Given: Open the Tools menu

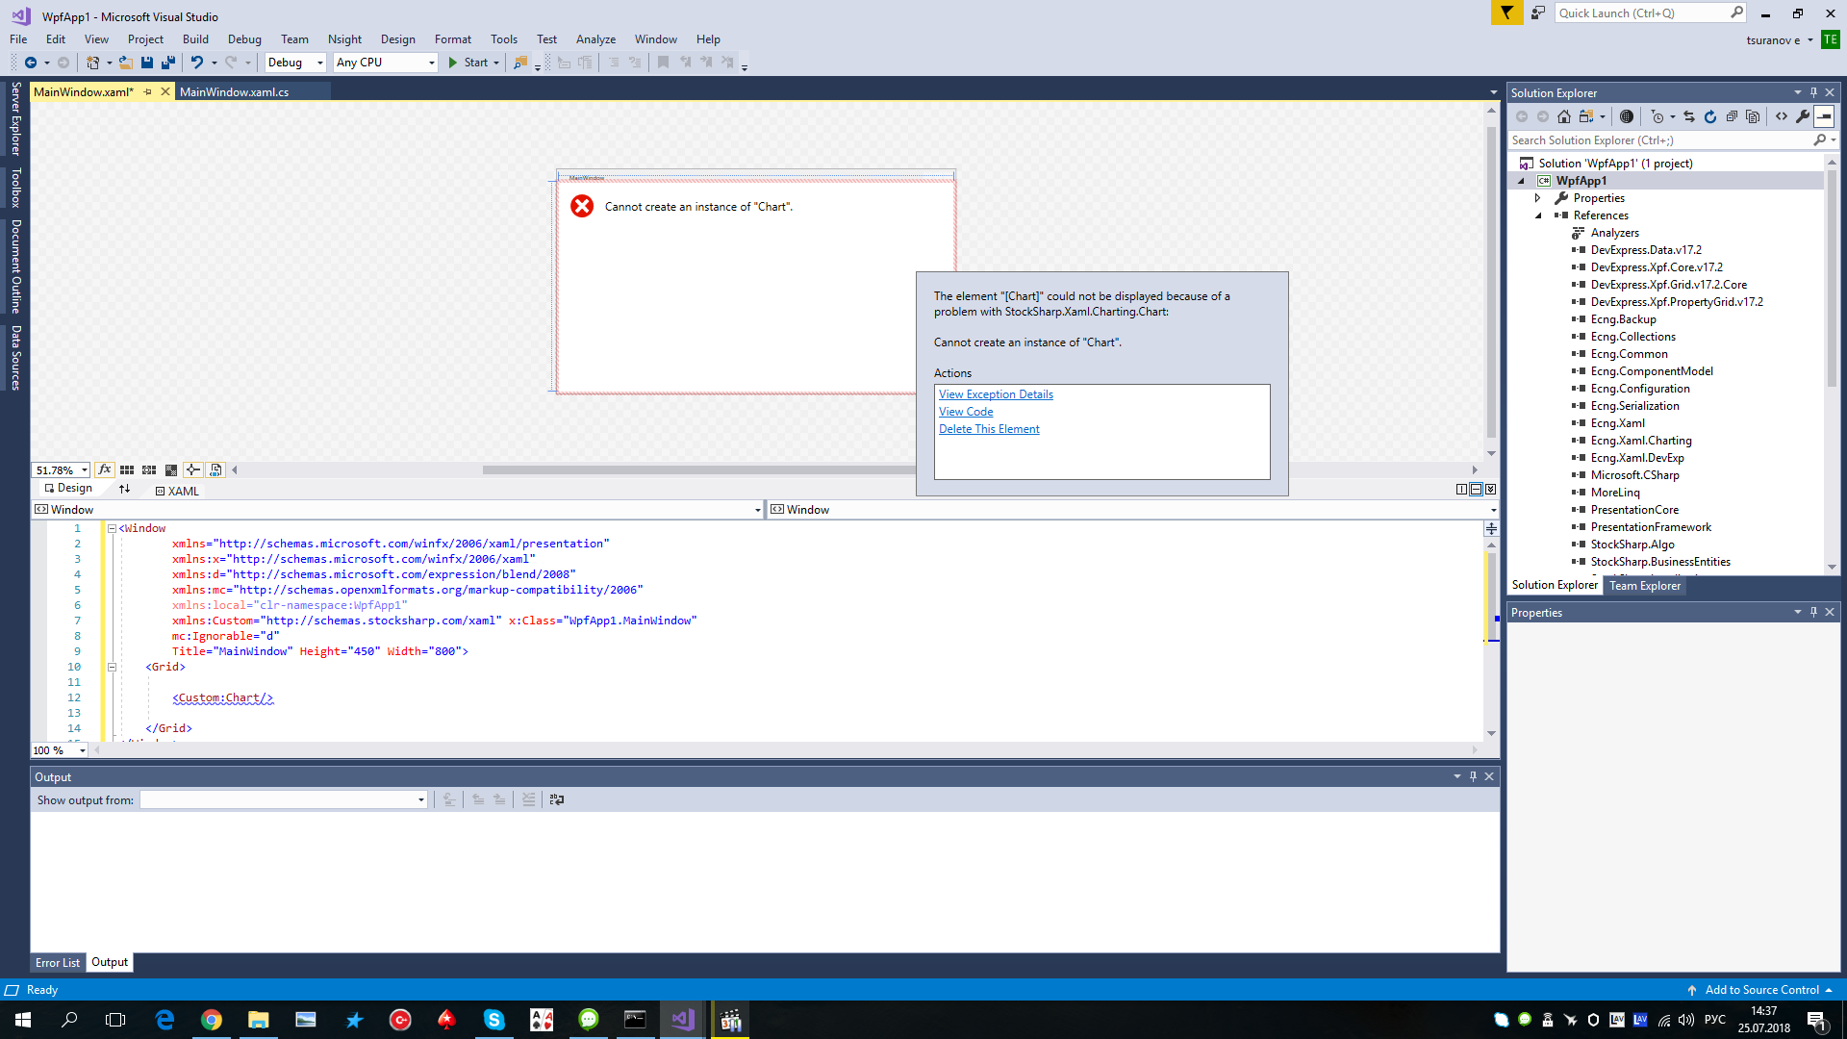Looking at the screenshot, I should (504, 39).
